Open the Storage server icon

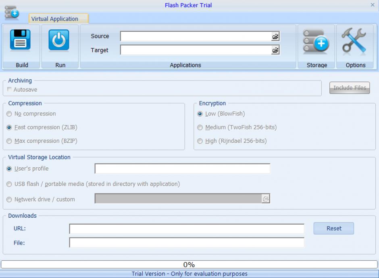pos(316,41)
